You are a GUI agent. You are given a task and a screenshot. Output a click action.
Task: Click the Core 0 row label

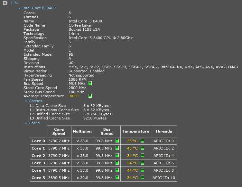coord(38,141)
